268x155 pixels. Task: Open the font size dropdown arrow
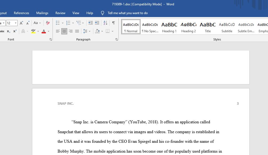[15, 23]
